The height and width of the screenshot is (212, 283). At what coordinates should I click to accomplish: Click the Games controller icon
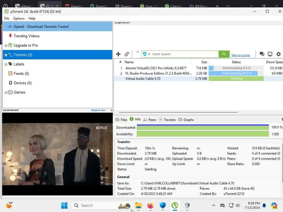click(x=10, y=92)
